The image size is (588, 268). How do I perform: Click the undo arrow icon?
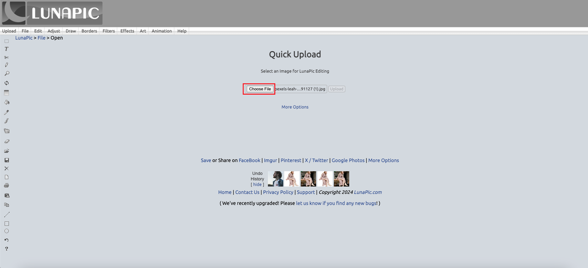(6, 240)
